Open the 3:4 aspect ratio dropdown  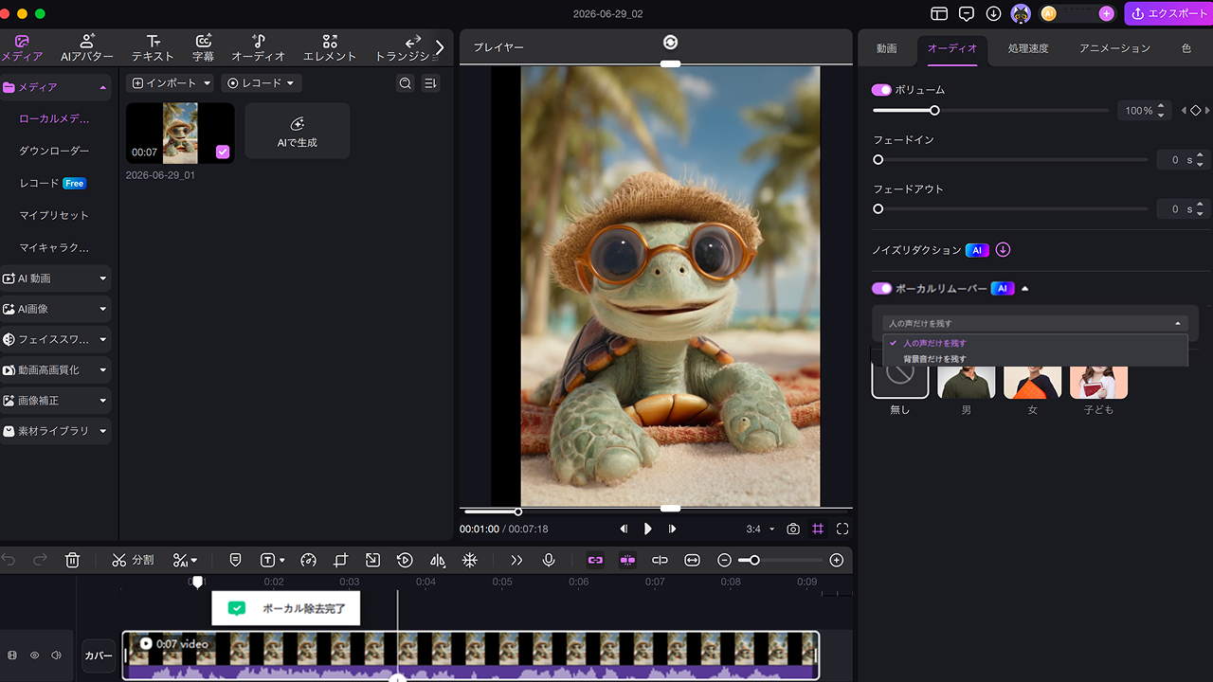760,529
